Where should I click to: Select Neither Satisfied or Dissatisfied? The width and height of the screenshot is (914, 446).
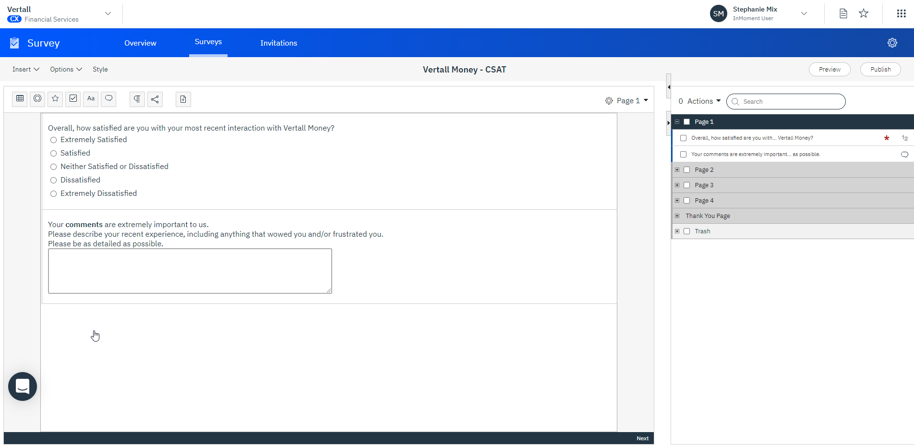[x=54, y=167]
